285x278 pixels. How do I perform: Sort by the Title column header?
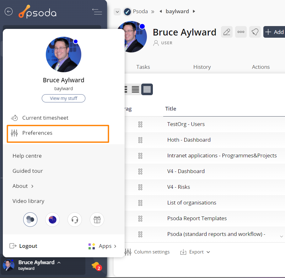(x=171, y=109)
